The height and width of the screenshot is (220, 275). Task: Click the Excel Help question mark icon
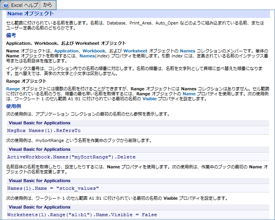pos(6,5)
